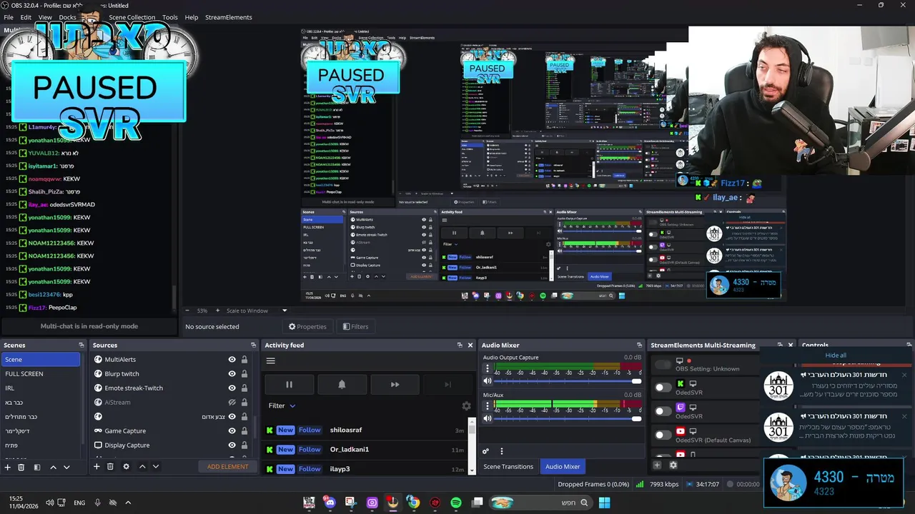Adjust Audio Output Capture volume slider

click(568, 381)
